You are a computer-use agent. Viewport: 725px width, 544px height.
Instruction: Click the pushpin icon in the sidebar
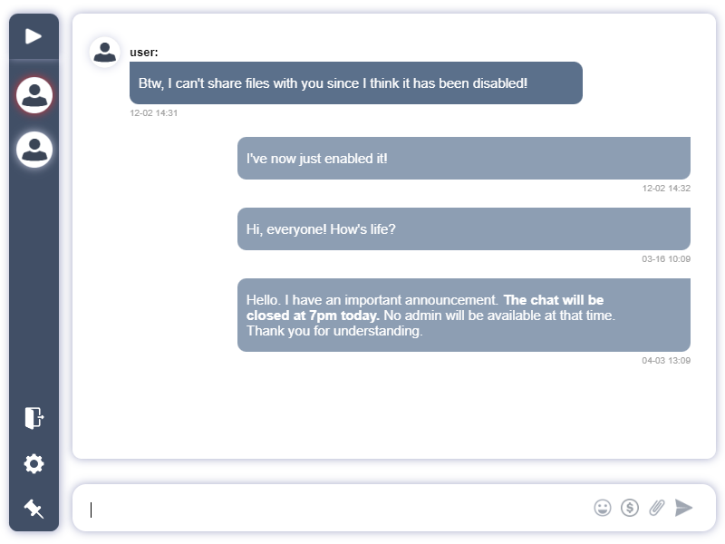pyautogui.click(x=33, y=508)
